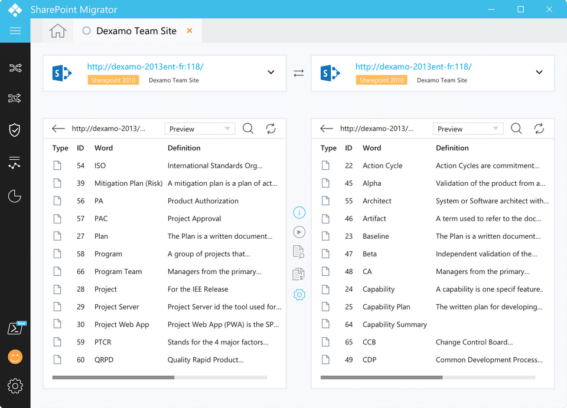
Task: Open the right panel Preview dropdown
Action: coord(468,129)
